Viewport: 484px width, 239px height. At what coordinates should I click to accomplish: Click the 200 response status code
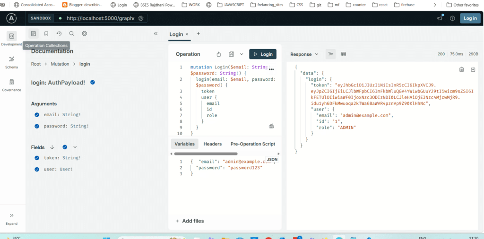tap(441, 54)
